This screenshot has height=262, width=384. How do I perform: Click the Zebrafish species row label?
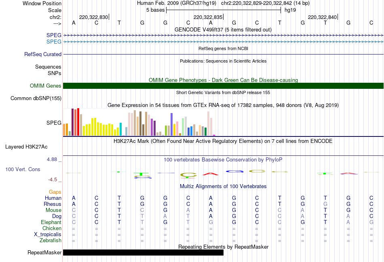[x=51, y=241]
